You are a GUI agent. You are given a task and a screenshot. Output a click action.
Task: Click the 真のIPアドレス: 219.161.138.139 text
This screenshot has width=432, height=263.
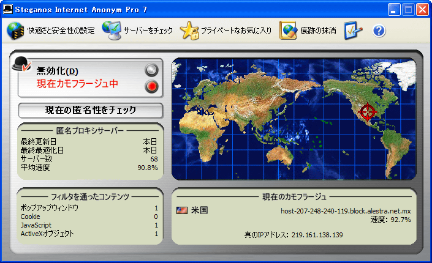(294, 235)
